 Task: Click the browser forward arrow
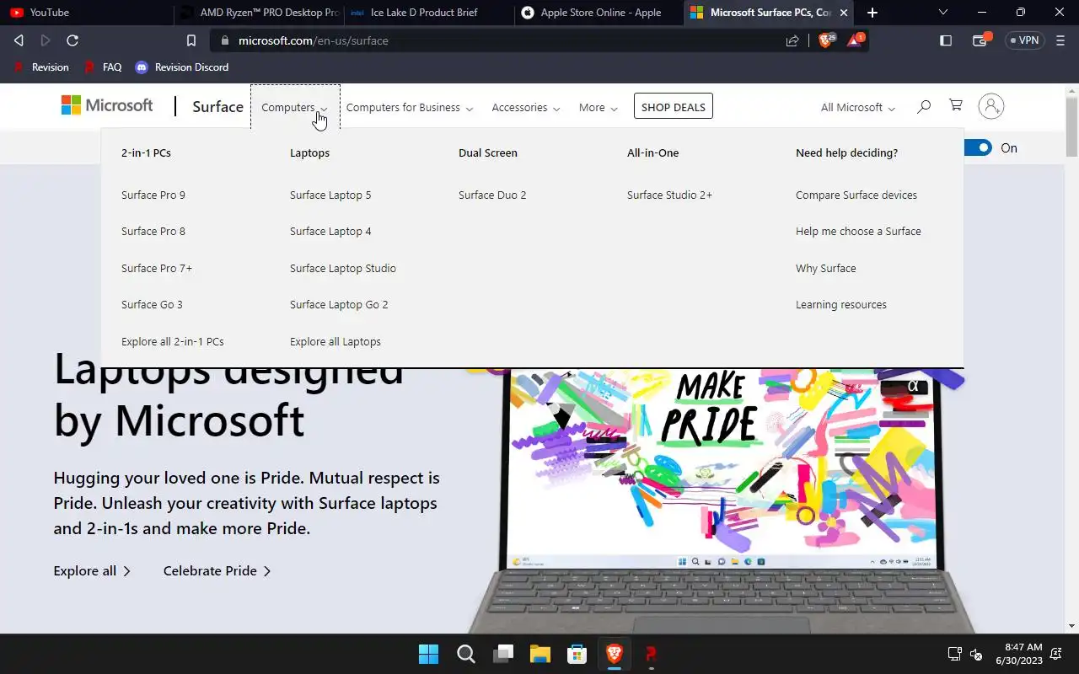(x=46, y=40)
